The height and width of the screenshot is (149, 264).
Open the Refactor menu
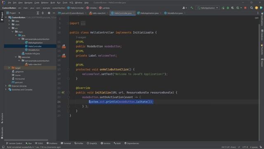click(x=45, y=3)
